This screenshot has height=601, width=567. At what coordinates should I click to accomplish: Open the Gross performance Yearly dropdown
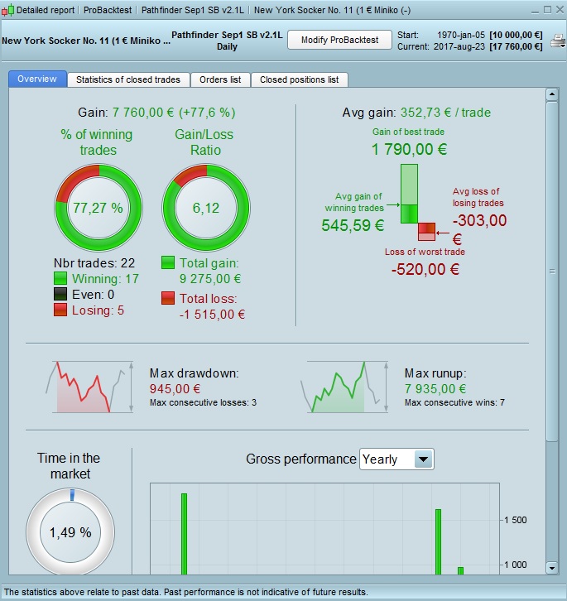(396, 459)
